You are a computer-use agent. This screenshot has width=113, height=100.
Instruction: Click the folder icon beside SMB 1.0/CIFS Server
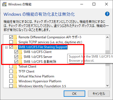tap(20, 57)
